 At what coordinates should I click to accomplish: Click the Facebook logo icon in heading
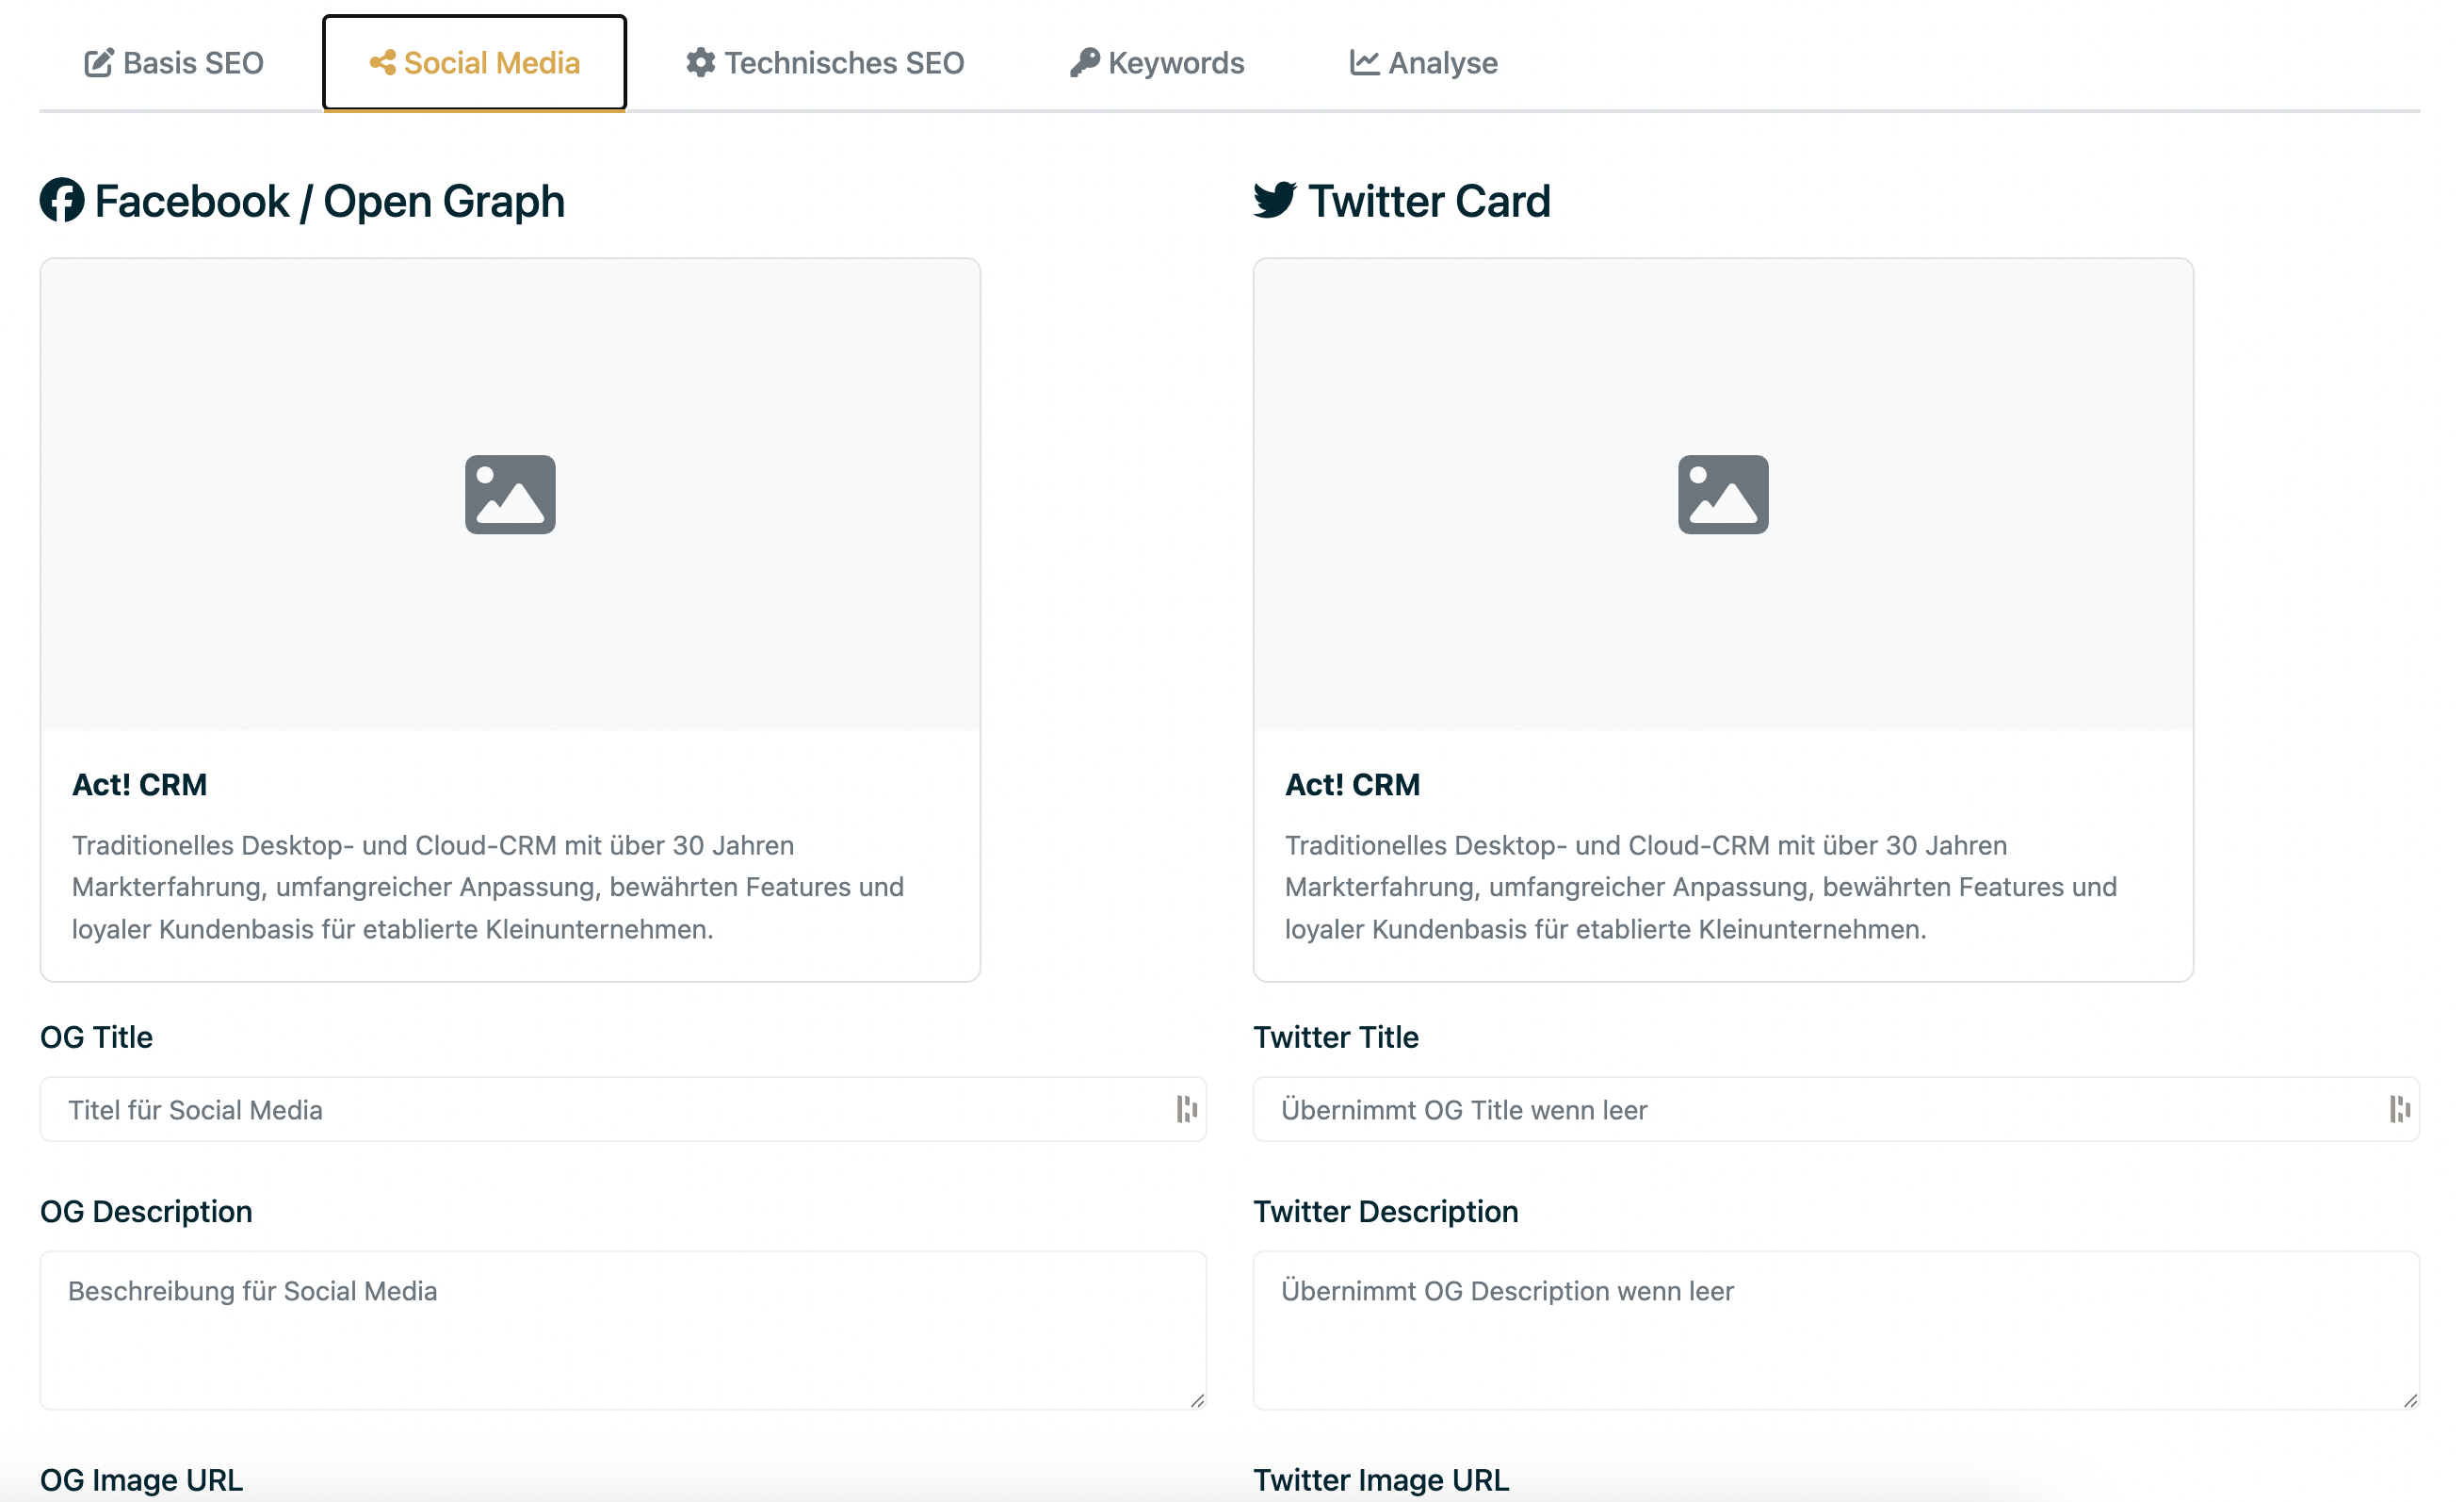pyautogui.click(x=62, y=200)
